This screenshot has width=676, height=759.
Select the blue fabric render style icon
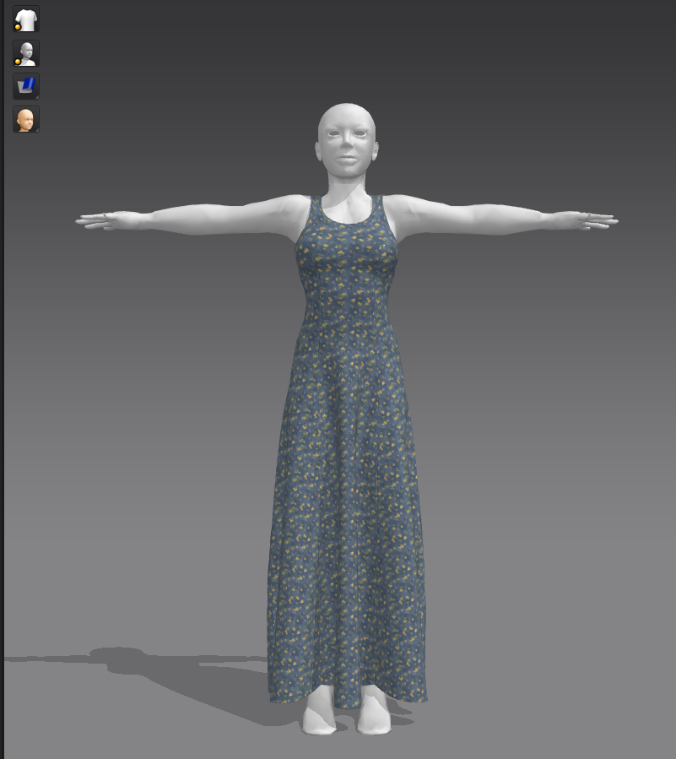tap(26, 86)
